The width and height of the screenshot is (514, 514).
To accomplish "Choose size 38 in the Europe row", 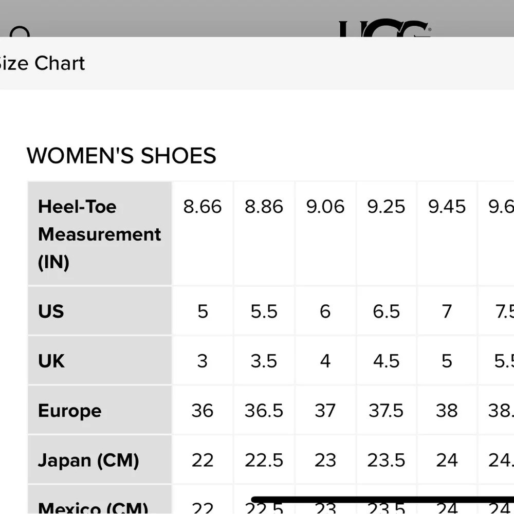I will (447, 410).
